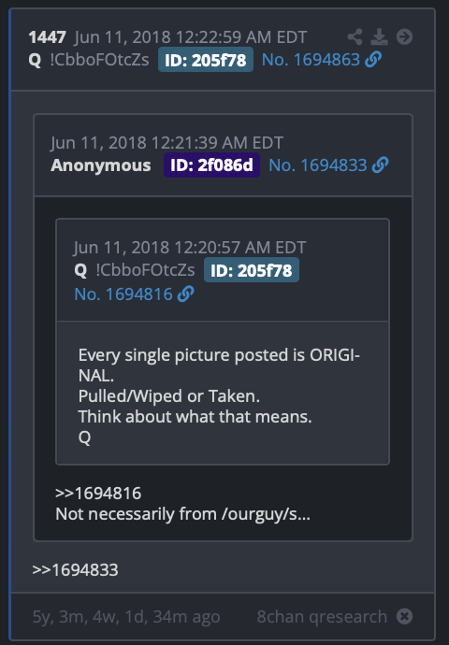Click the >>1694816 quoted reference
Viewport: 449px width, 645px height.
tap(98, 494)
